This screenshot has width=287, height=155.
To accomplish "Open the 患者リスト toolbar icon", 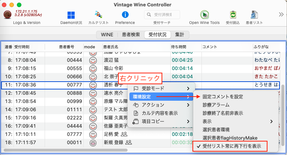I will 254,15.
